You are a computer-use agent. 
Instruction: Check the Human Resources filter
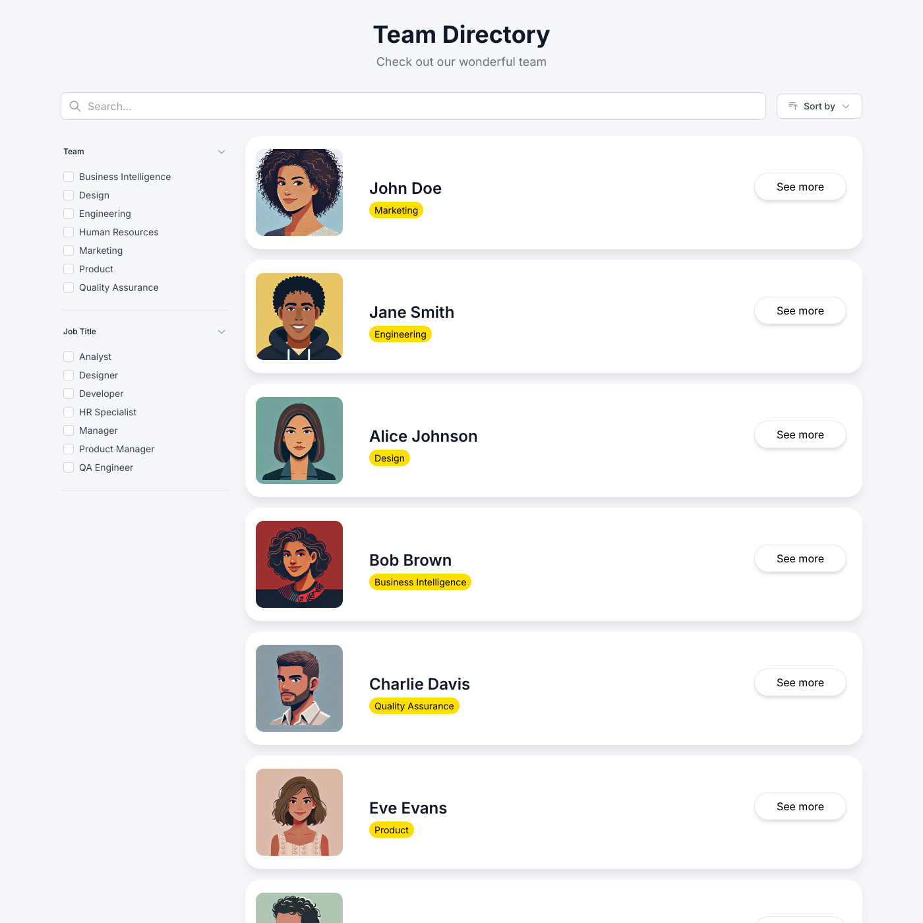[69, 232]
